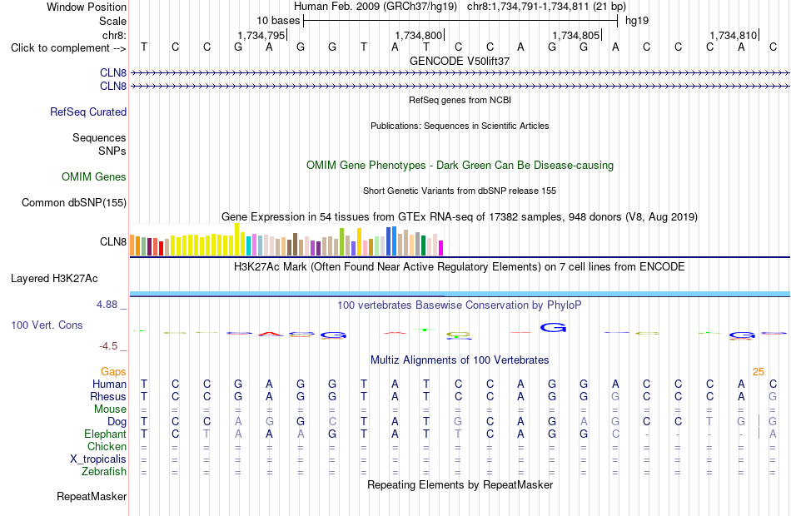Click the light blue H3K27Ac signal bar
791x516 pixels.
point(460,294)
